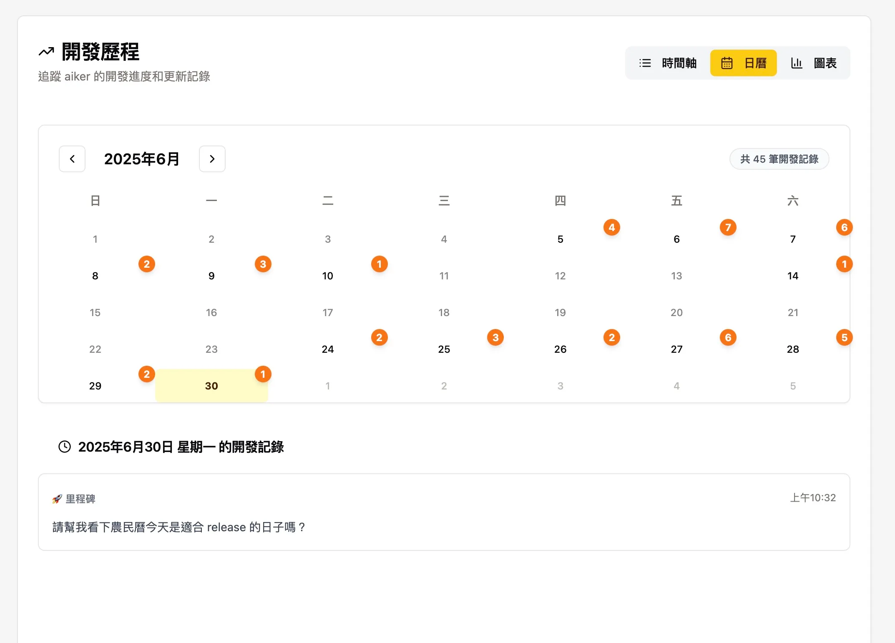Click the clock icon next to the date heading
Viewport: 895px width, 643px height.
(x=64, y=447)
